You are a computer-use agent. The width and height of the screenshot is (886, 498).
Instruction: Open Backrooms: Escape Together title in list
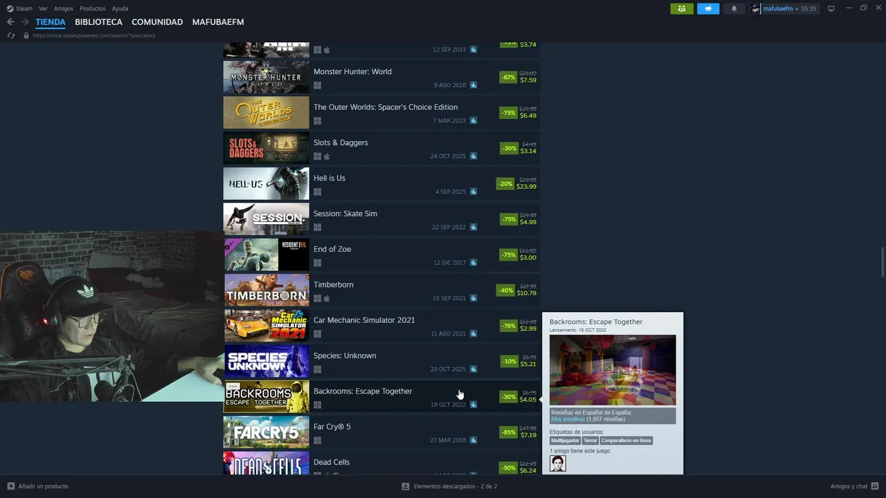pyautogui.click(x=363, y=391)
